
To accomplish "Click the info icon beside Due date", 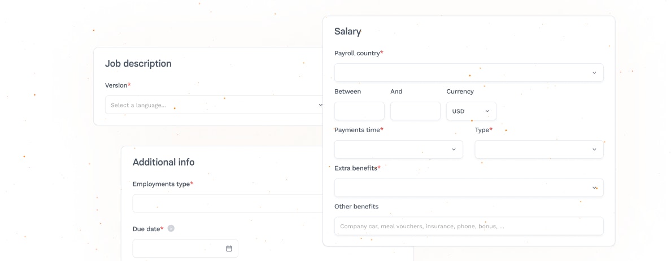I will 171,228.
